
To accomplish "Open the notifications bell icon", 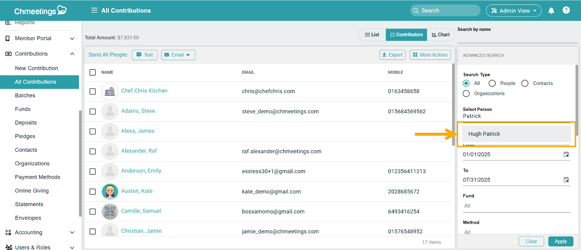I will tap(551, 11).
